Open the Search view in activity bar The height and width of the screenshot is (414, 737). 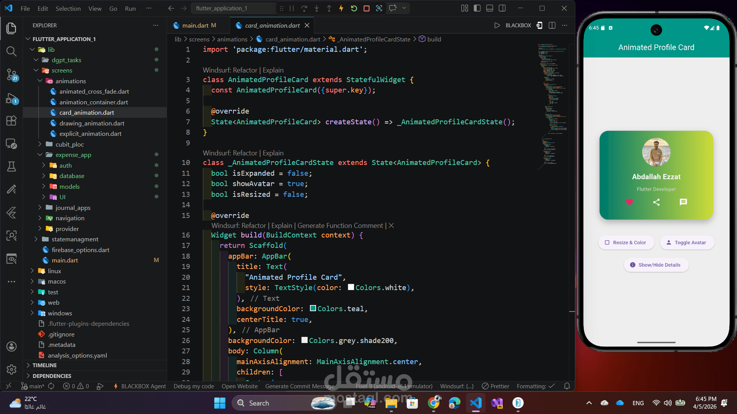tap(12, 51)
